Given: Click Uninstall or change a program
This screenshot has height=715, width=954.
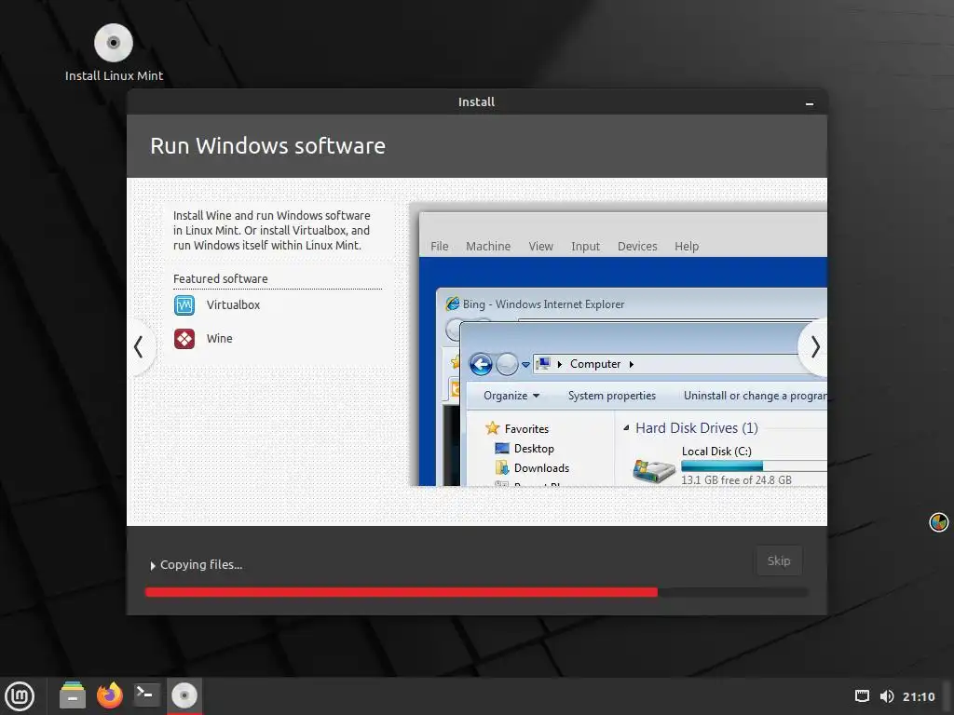Looking at the screenshot, I should [755, 396].
